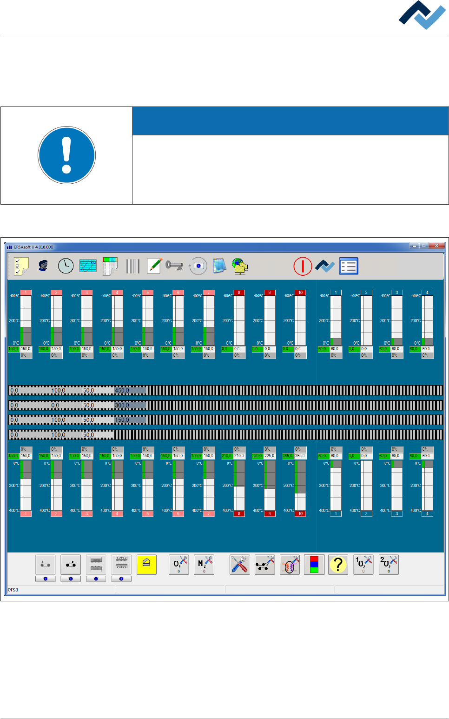Select top cooling zone 1 label
Screen dimensions: 449x719
click(336, 293)
